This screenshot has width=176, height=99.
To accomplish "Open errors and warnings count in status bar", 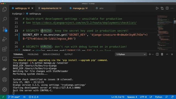I will click(34, 97).
